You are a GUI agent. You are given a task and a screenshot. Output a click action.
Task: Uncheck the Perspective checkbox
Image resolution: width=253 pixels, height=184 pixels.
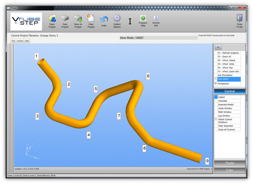point(216,83)
